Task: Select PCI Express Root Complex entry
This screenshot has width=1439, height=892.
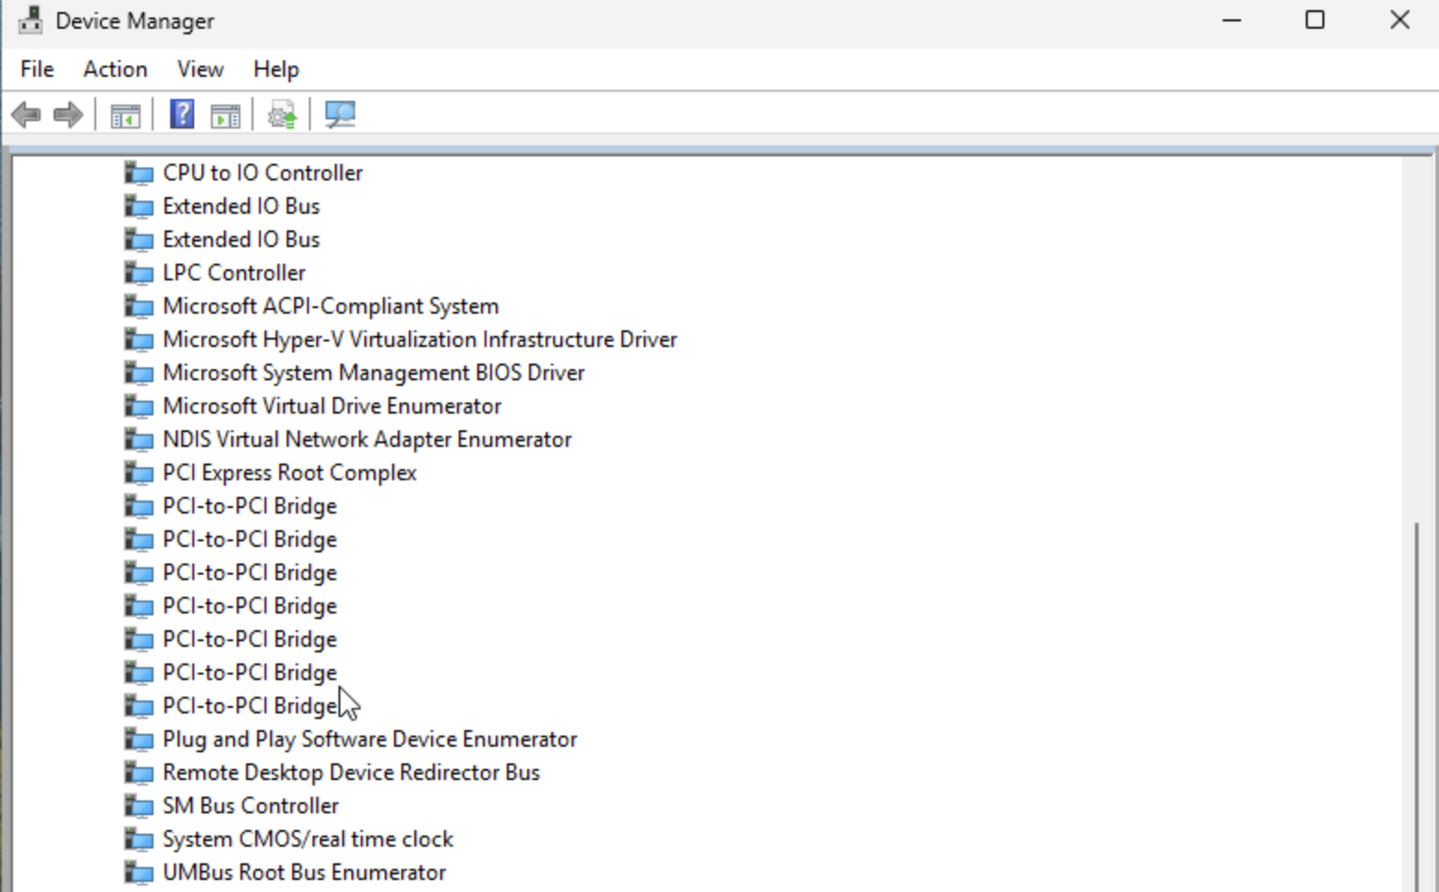Action: [289, 473]
